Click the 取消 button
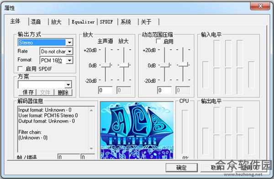 point(216,168)
